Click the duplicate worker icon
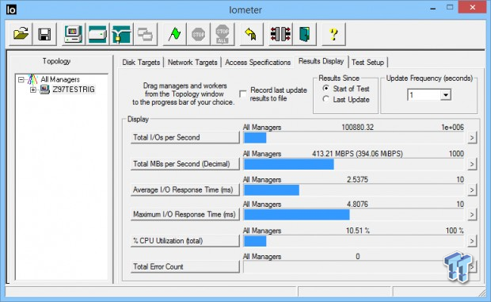The width and height of the screenshot is (491, 302). (x=145, y=34)
